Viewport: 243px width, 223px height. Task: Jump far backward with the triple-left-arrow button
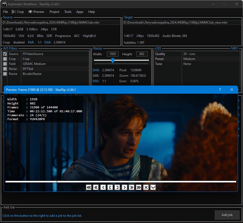89,187
